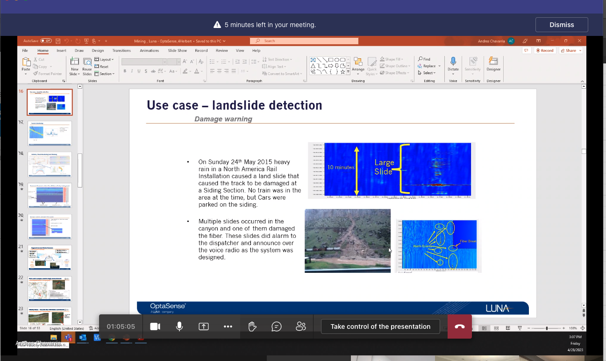Image resolution: width=606 pixels, height=361 pixels.
Task: Open the Design tab
Action: pos(98,50)
